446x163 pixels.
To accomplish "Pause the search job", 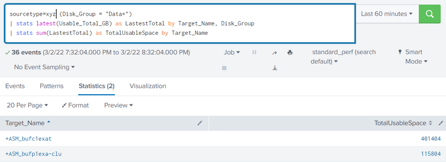I will [x=254, y=52].
